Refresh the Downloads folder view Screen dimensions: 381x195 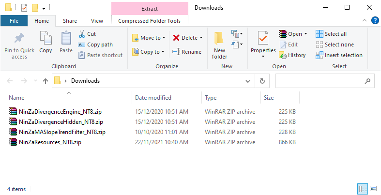(x=262, y=81)
